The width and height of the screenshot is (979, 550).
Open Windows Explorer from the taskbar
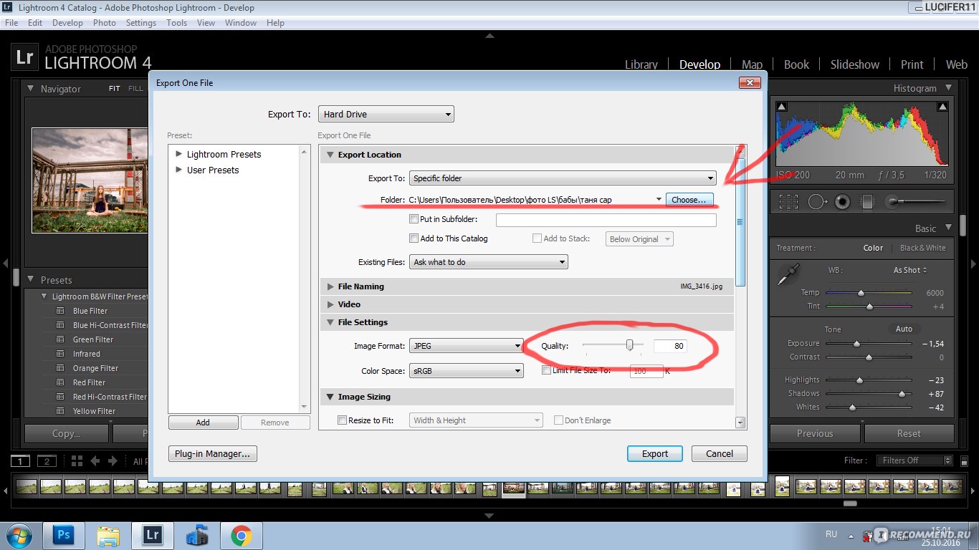coord(108,535)
